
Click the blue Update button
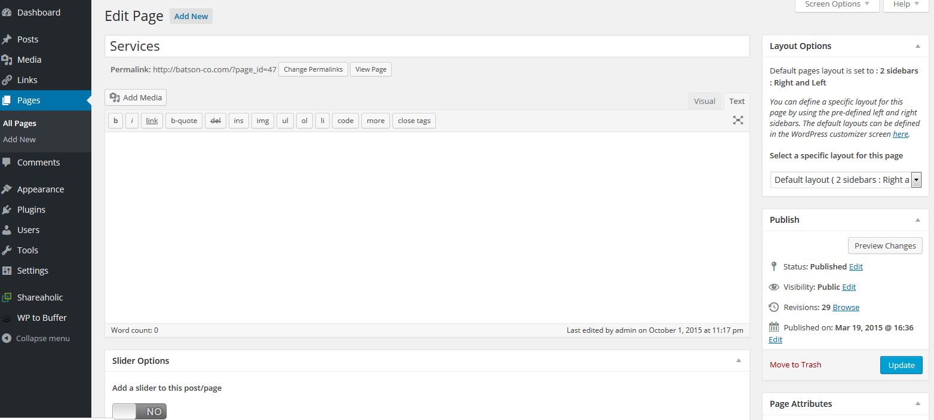pos(901,365)
